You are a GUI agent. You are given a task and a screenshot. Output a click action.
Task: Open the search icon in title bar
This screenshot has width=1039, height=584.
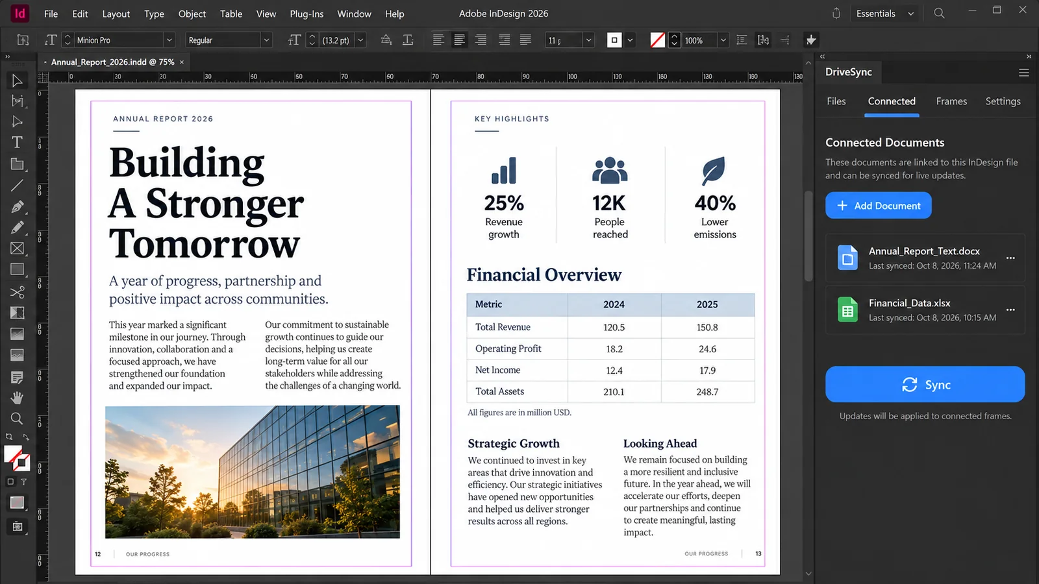(x=939, y=13)
